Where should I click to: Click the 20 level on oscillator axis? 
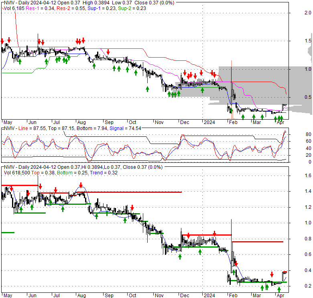(x=309, y=155)
